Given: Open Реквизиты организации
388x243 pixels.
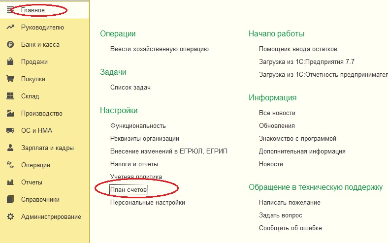Looking at the screenshot, I should click(x=145, y=138).
